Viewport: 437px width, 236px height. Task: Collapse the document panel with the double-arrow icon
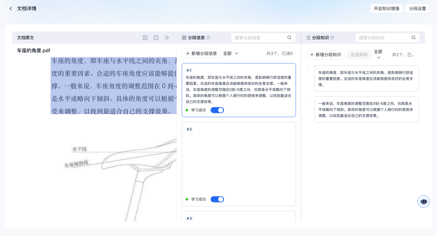167,38
